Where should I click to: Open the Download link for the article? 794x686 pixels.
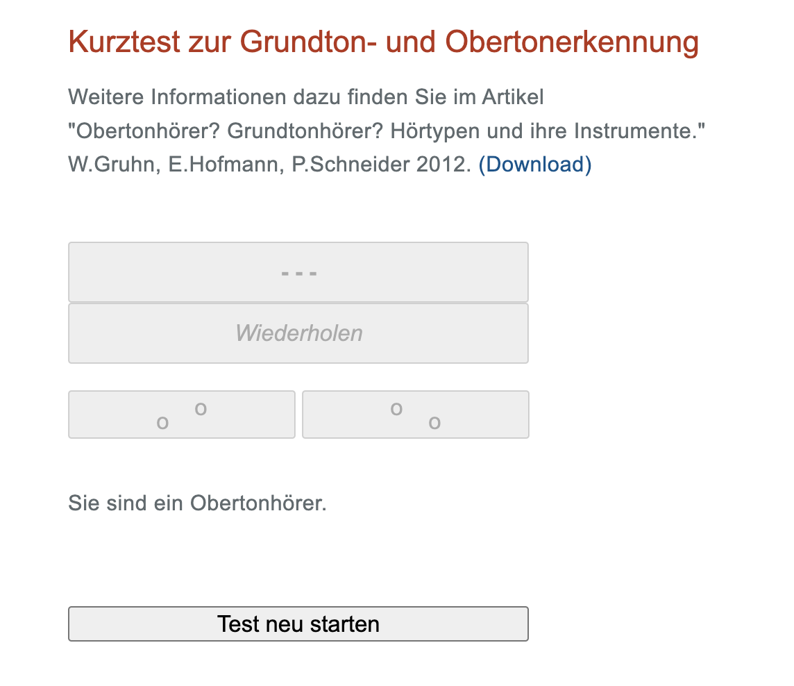(x=534, y=165)
